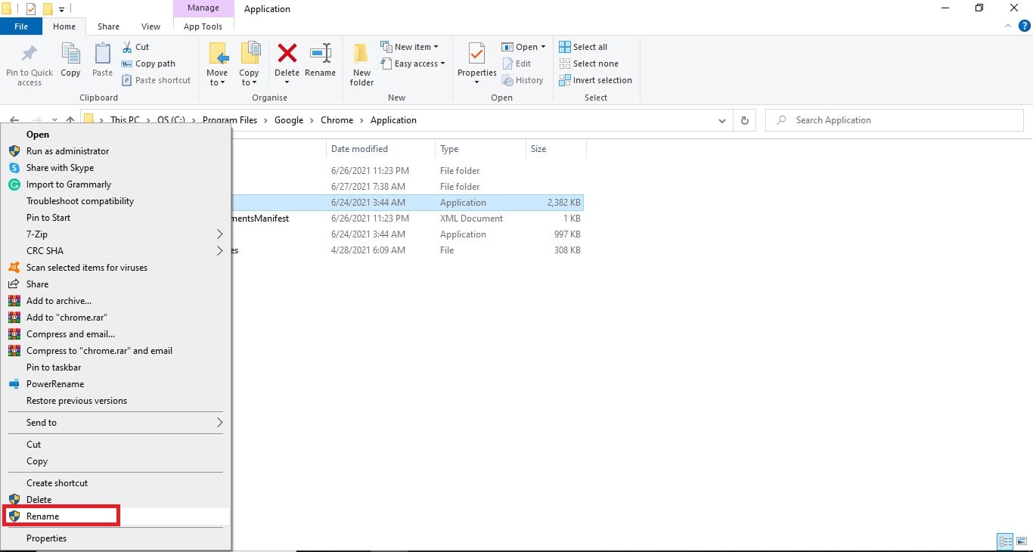Click Invert selection in ribbon
Viewport: 1033px width, 552px height.
(595, 80)
